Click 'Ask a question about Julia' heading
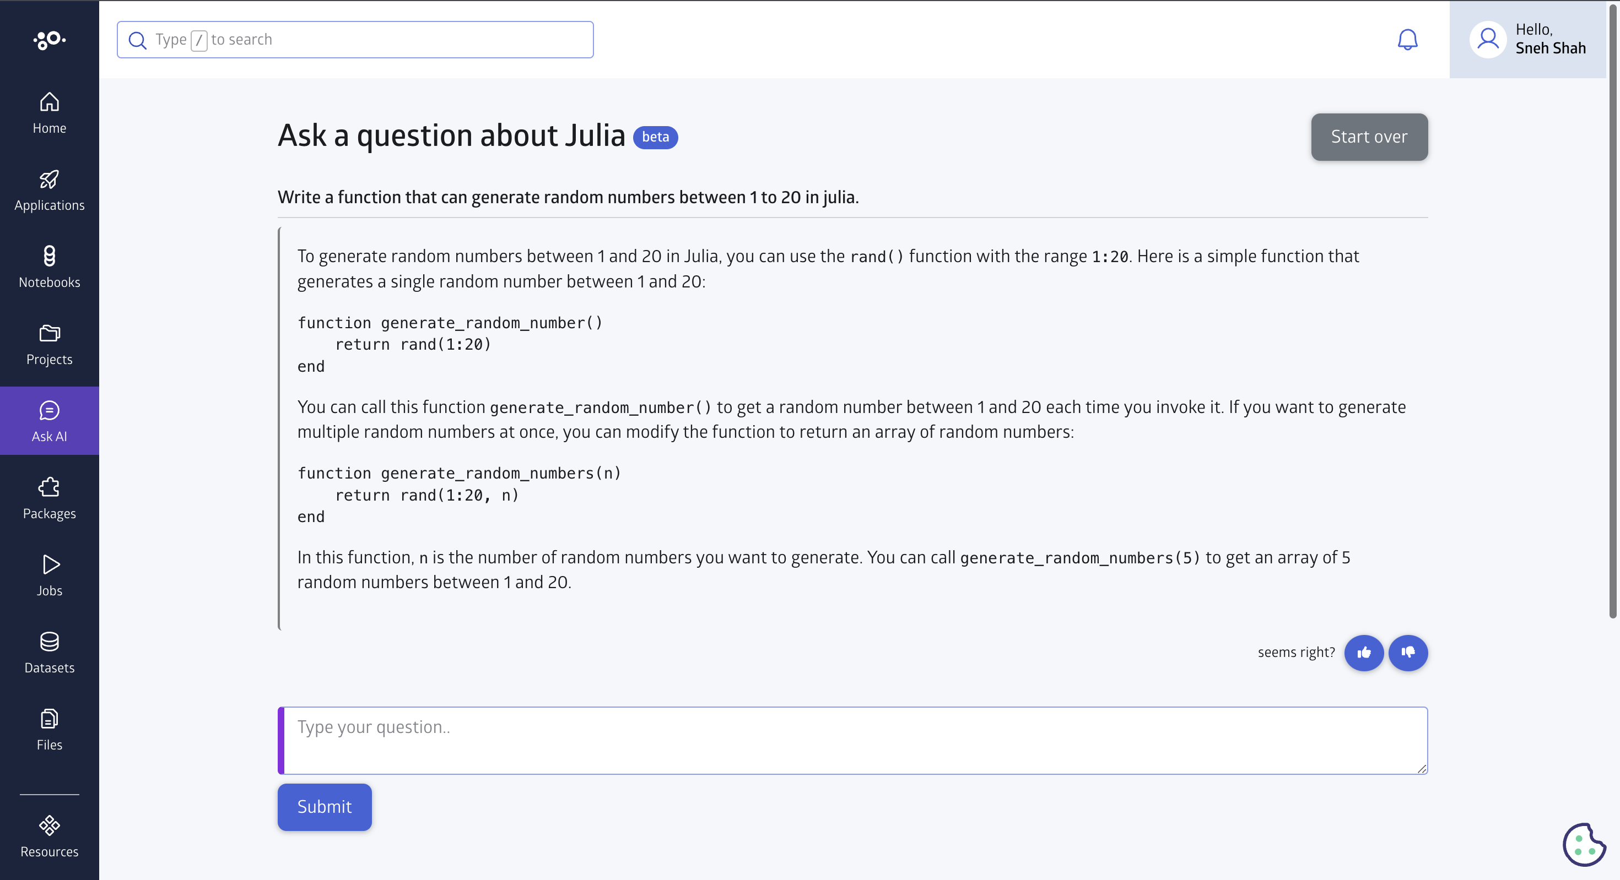The image size is (1620, 880). click(451, 136)
